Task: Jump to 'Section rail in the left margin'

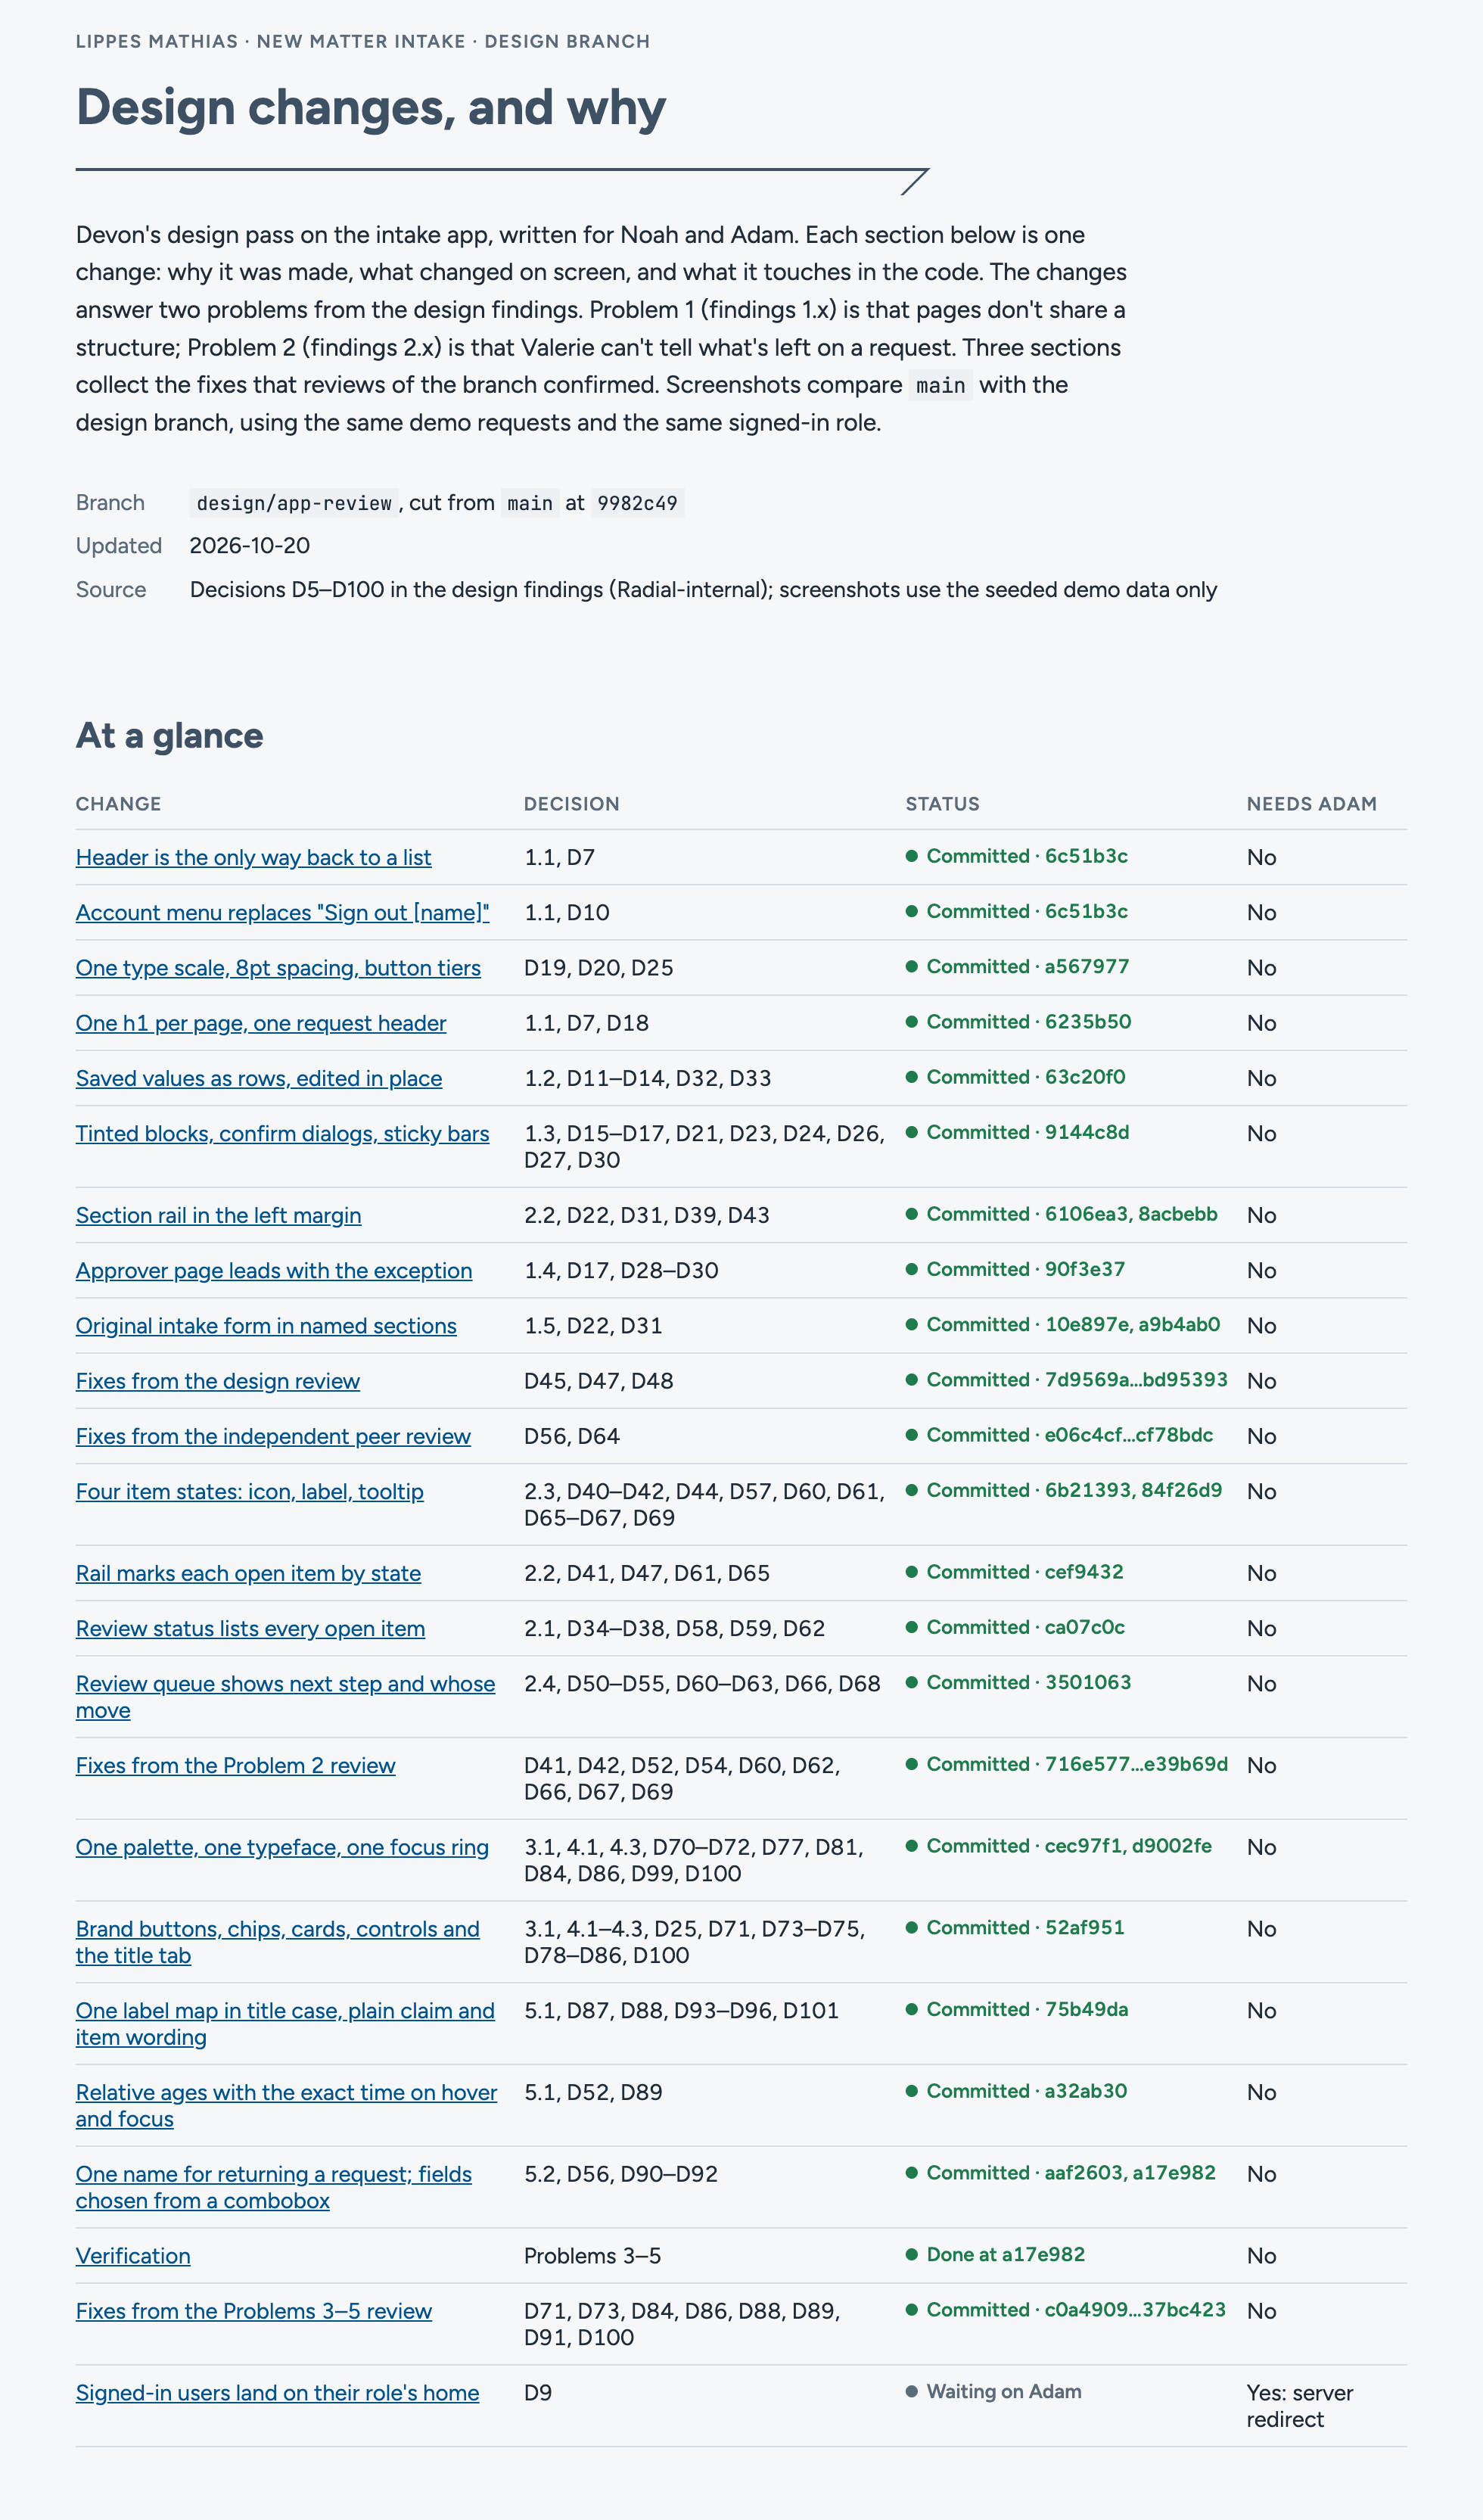Action: pos(218,1215)
